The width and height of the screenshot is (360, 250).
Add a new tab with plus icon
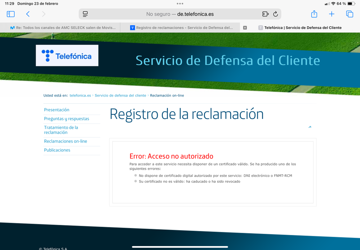(x=332, y=14)
